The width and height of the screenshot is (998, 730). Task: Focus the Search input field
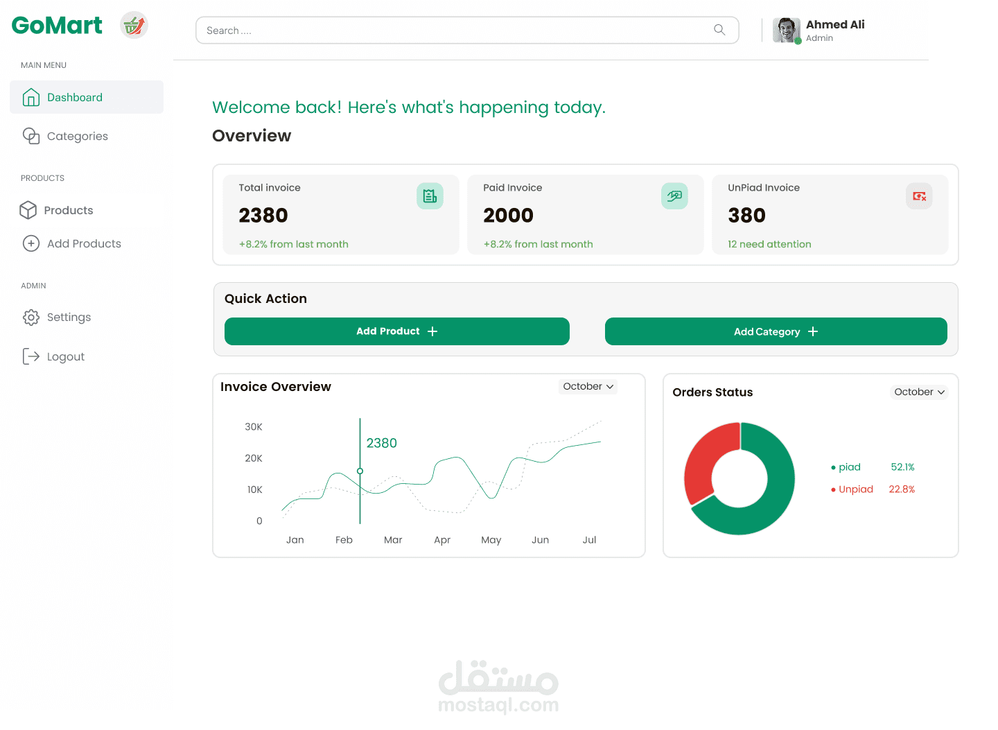coord(467,31)
